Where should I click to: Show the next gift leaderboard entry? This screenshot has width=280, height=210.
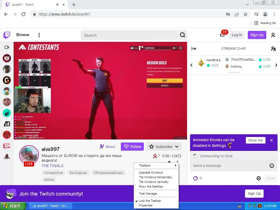[x=276, y=65]
